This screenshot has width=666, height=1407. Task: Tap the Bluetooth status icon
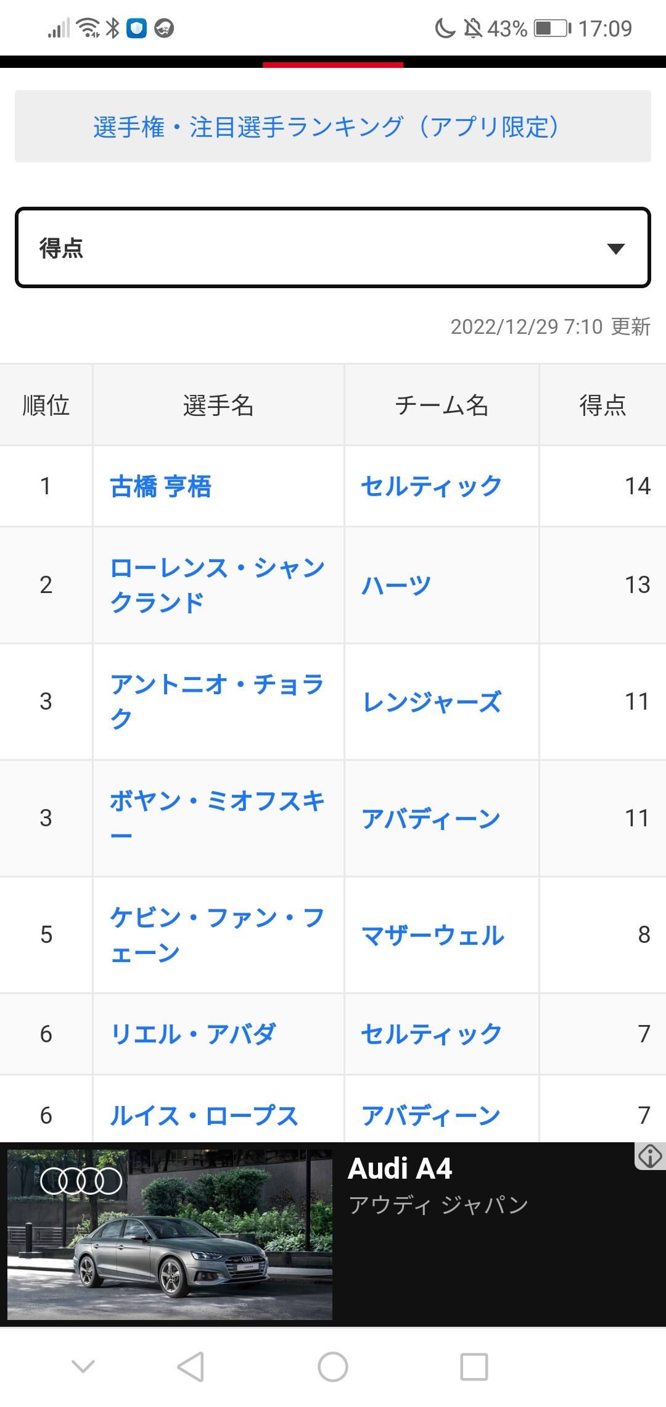pyautogui.click(x=113, y=28)
